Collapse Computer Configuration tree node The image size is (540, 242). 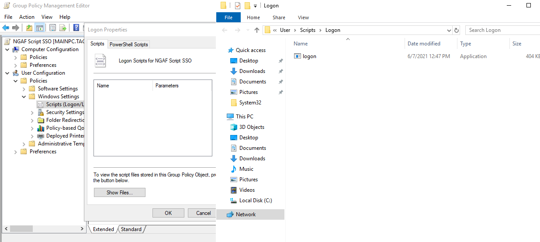click(7, 49)
